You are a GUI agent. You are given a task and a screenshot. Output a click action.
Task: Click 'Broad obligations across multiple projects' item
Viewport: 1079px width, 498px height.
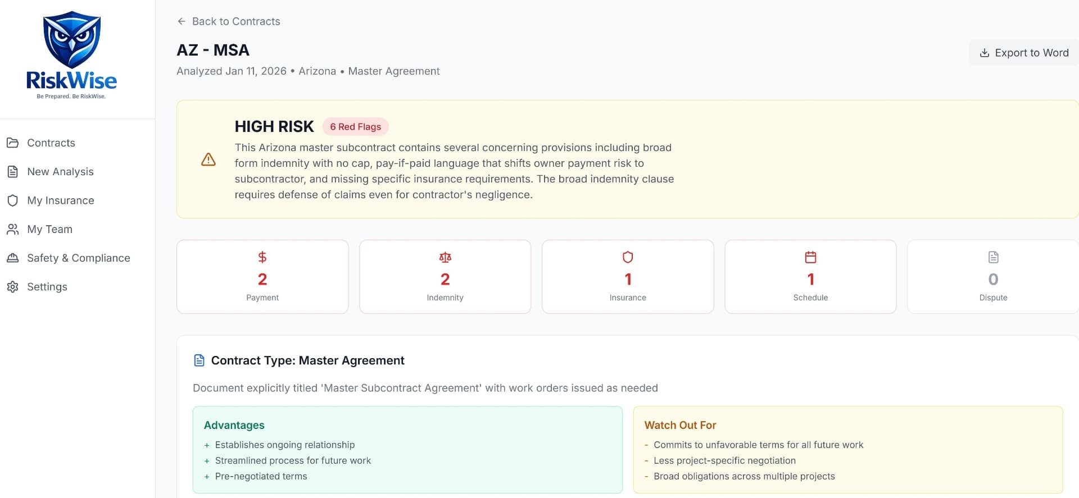(x=744, y=476)
